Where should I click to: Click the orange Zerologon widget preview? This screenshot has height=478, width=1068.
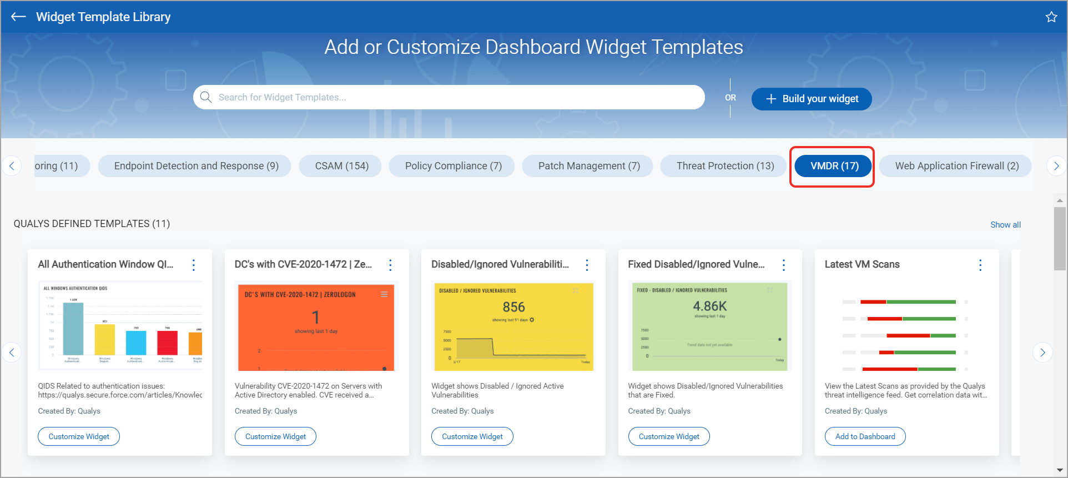click(316, 327)
